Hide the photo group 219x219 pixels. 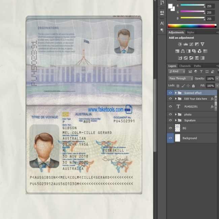[x=170, y=115]
